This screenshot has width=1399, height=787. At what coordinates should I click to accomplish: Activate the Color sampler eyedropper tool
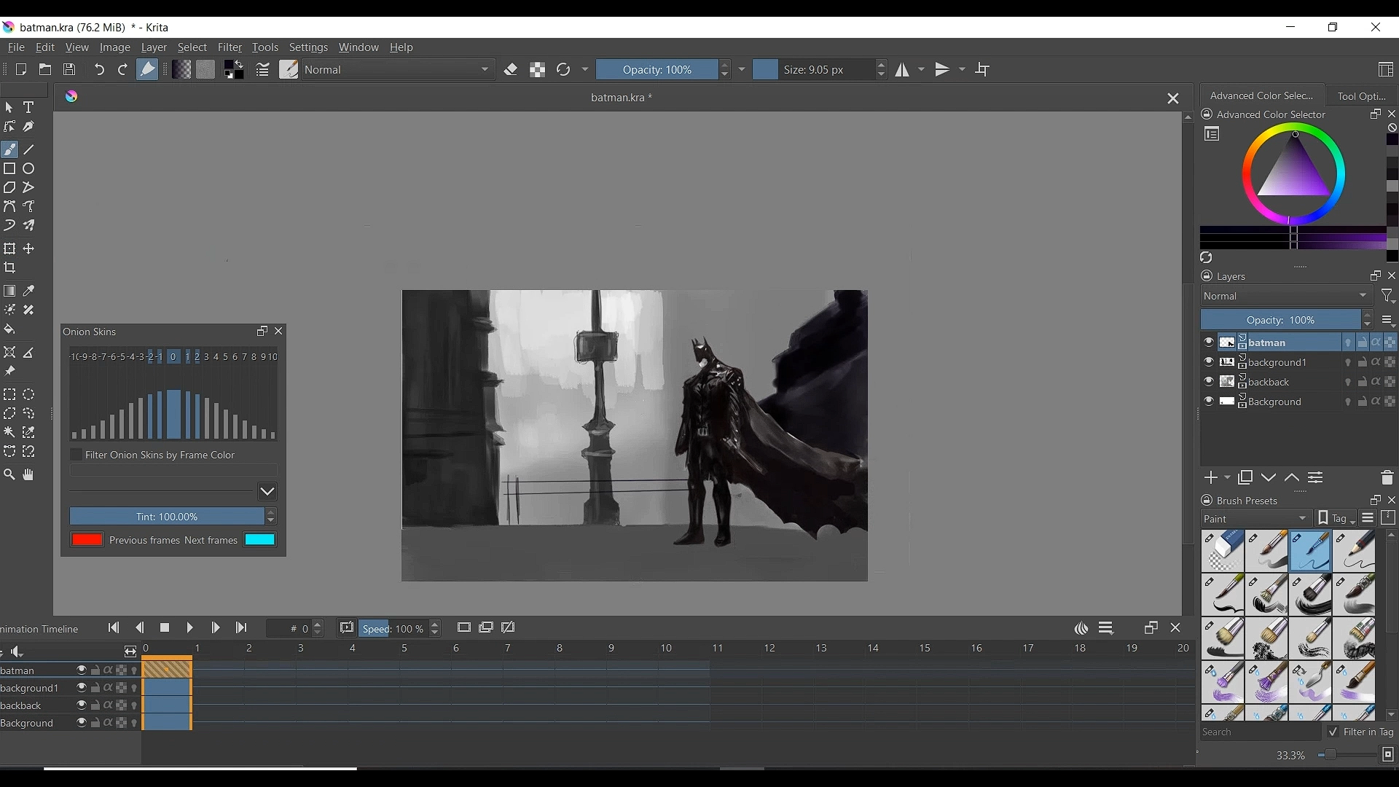pyautogui.click(x=28, y=291)
